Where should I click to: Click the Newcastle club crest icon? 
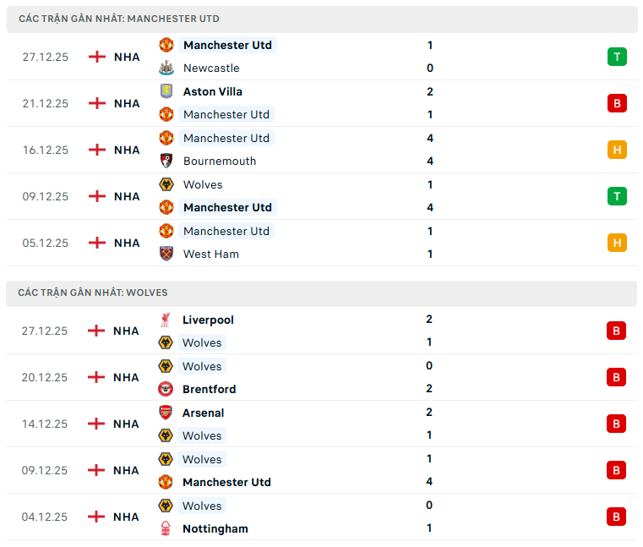(x=166, y=68)
